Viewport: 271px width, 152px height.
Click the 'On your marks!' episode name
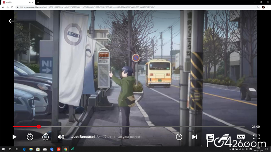pyautogui.click(x=129, y=137)
